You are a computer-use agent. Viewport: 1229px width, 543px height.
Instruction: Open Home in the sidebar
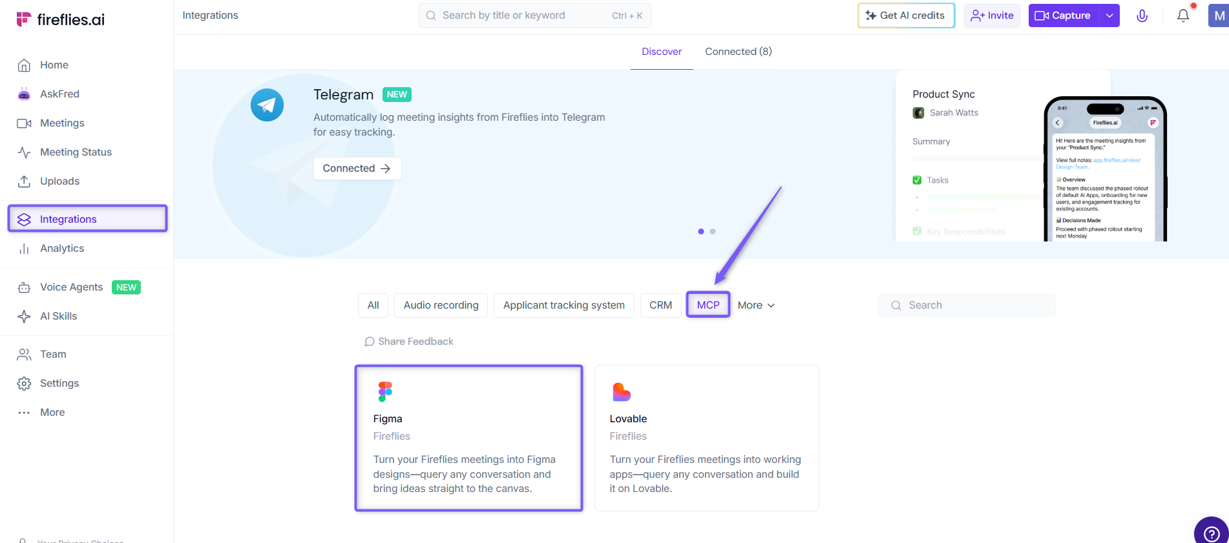click(x=54, y=65)
